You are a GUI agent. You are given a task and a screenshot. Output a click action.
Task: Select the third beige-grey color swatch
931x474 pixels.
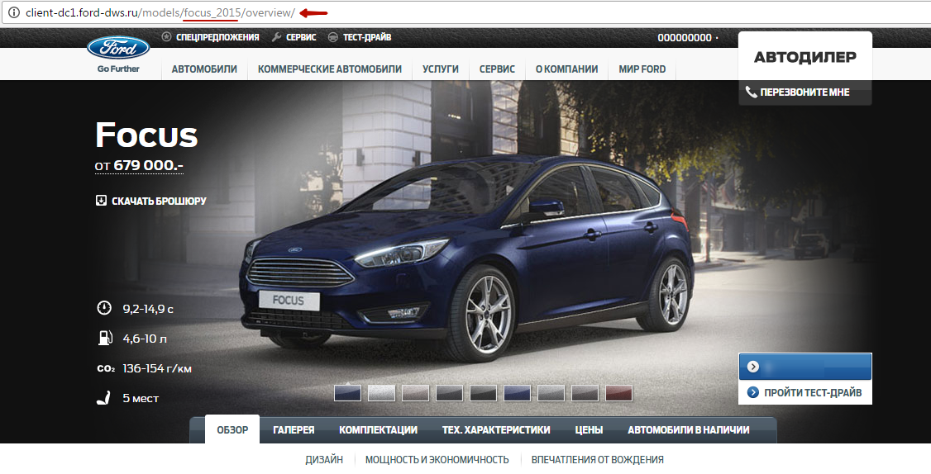point(415,393)
